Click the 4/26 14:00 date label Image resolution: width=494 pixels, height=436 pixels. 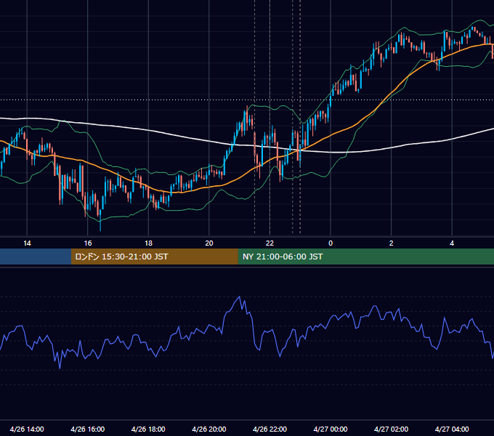pyautogui.click(x=27, y=429)
